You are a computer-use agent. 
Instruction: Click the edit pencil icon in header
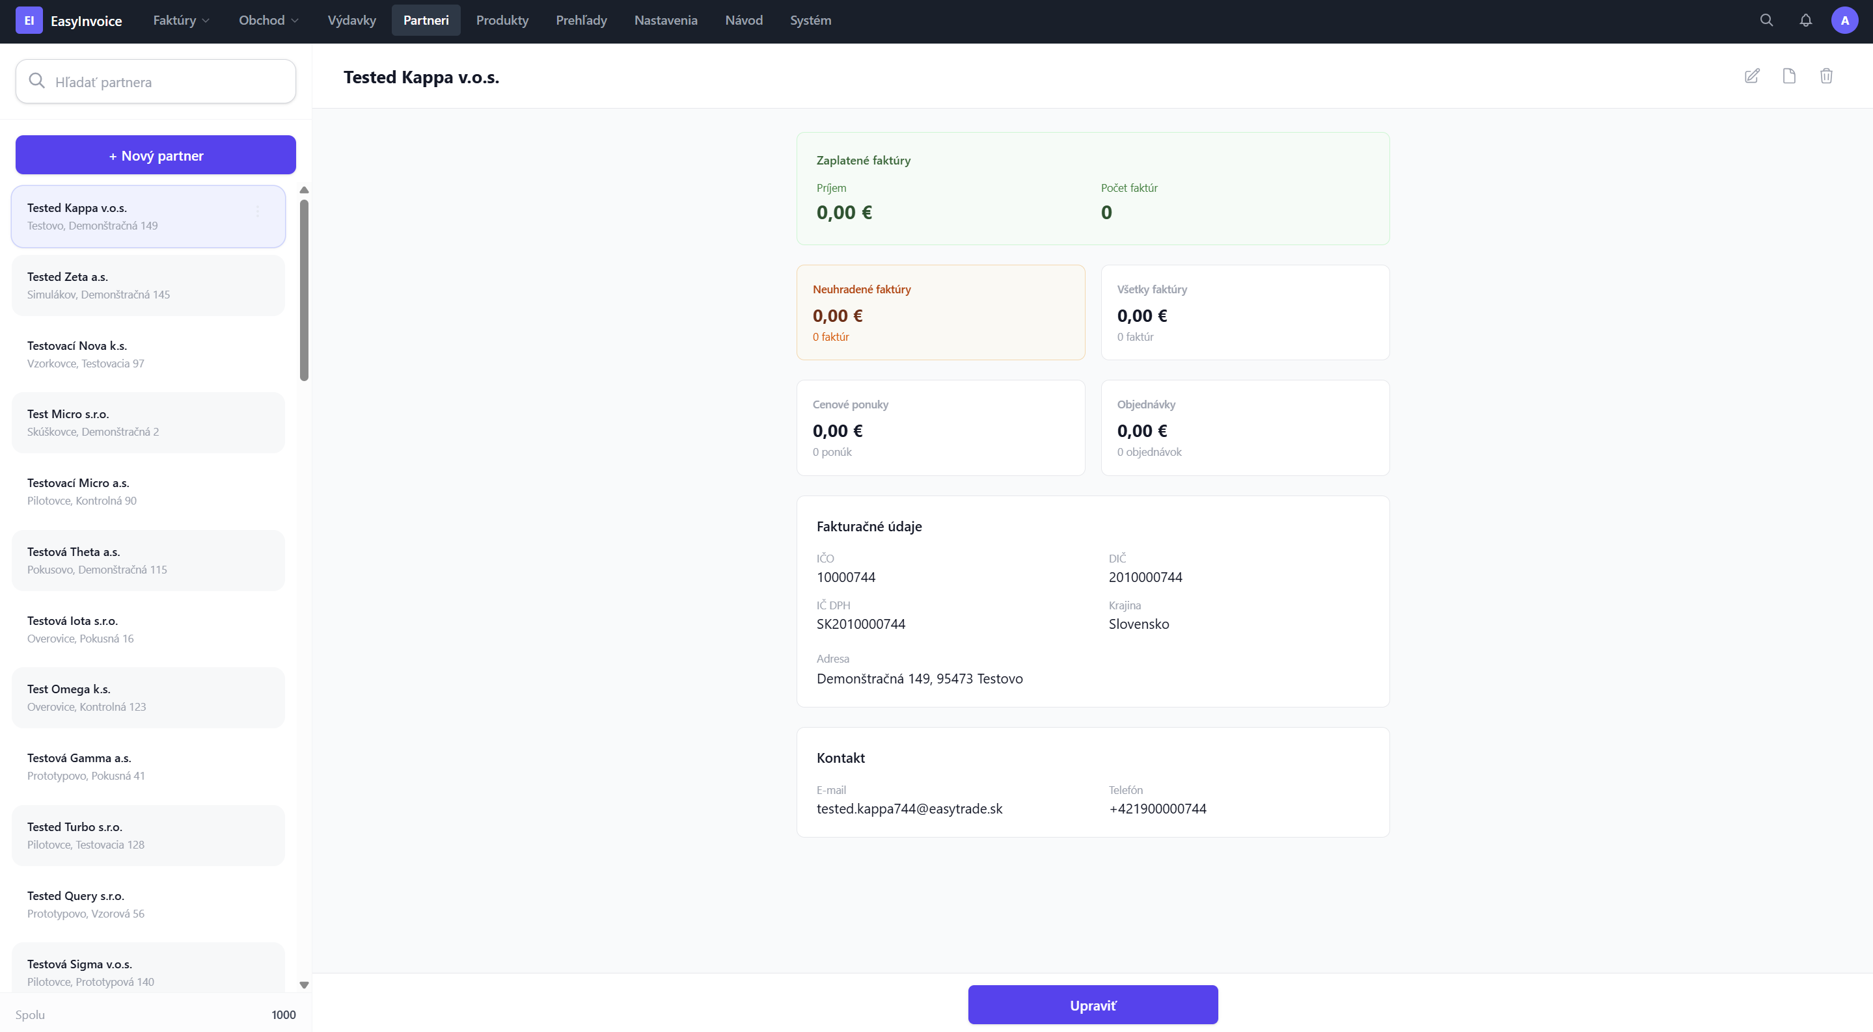tap(1751, 76)
